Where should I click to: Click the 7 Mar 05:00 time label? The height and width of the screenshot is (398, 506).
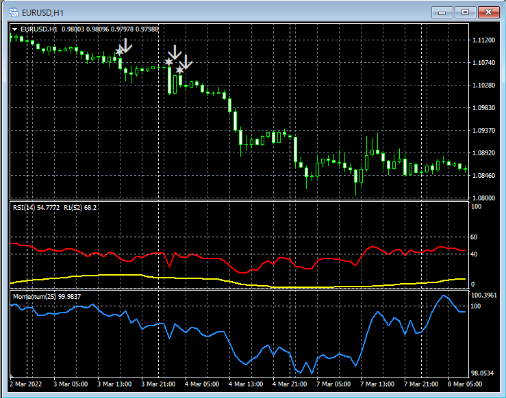[333, 384]
